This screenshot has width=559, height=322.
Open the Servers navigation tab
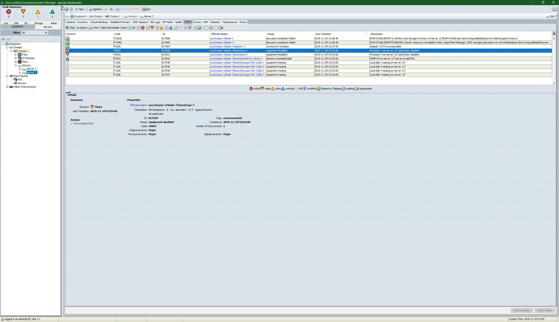47,27
